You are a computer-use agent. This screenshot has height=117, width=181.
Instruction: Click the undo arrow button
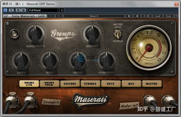51,16
